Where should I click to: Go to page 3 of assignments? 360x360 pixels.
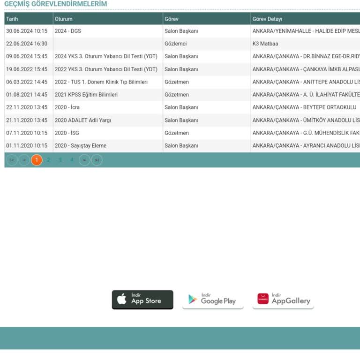pos(60,160)
